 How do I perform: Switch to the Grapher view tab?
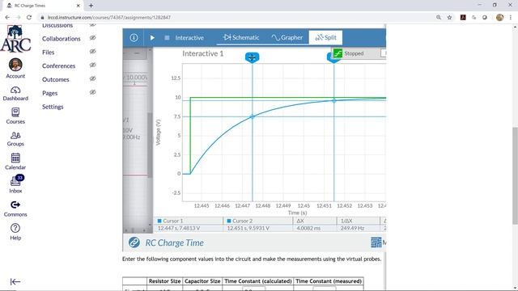point(287,38)
